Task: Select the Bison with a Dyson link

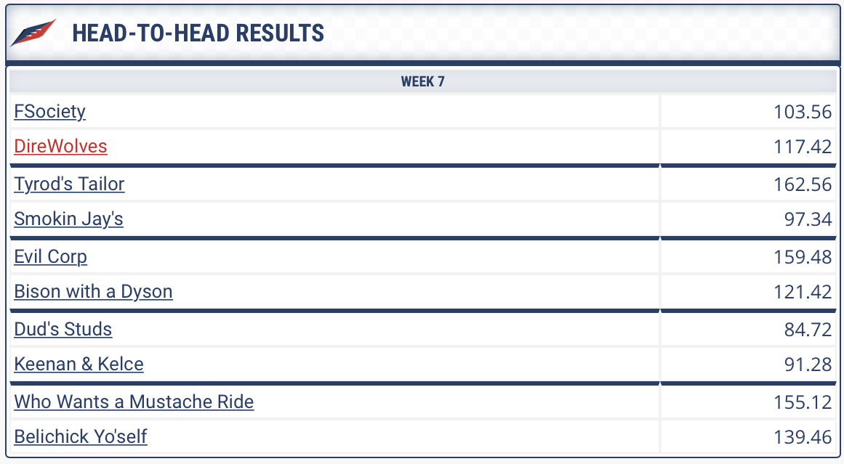Action: coord(93,291)
